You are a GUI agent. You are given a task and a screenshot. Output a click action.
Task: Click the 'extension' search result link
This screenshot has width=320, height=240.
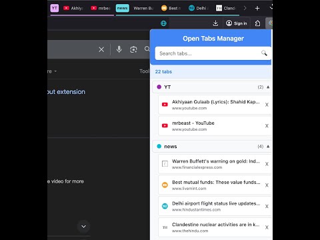(66, 92)
